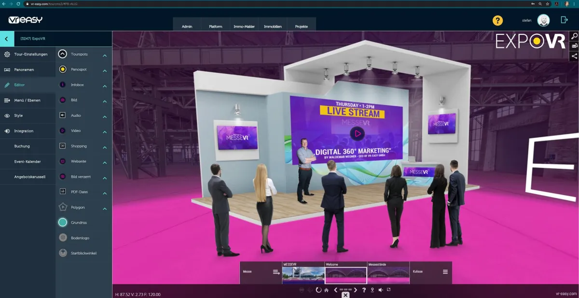Switch to the Immobilien tab
The image size is (579, 298).
[274, 26]
